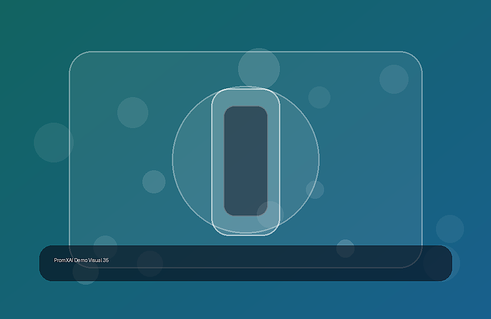Click the light pill frame above the dark rectangle
This screenshot has width=491, height=319.
(246, 97)
